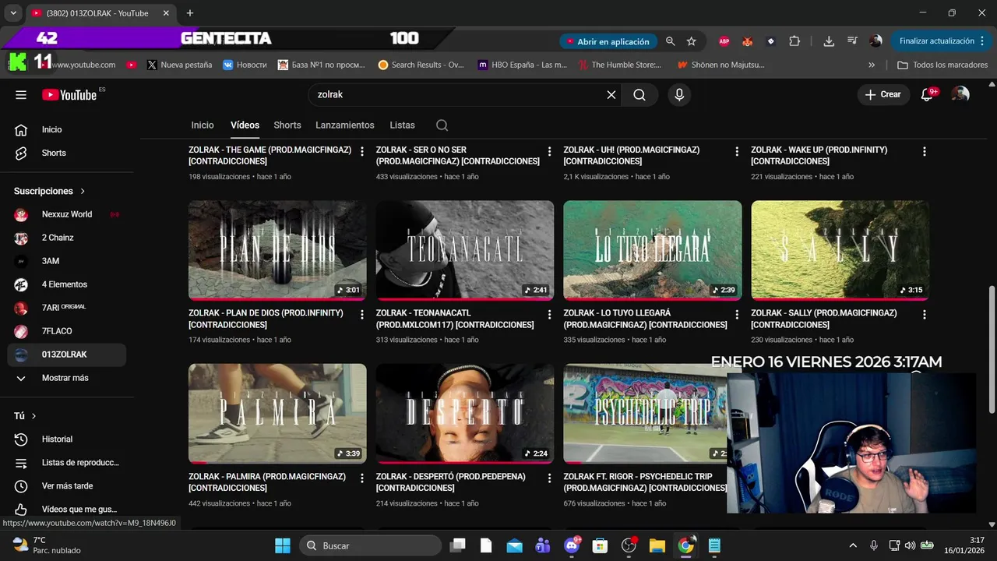Image resolution: width=997 pixels, height=561 pixels.
Task: Play DESPERTÓ video thumbnail
Action: coord(465,414)
